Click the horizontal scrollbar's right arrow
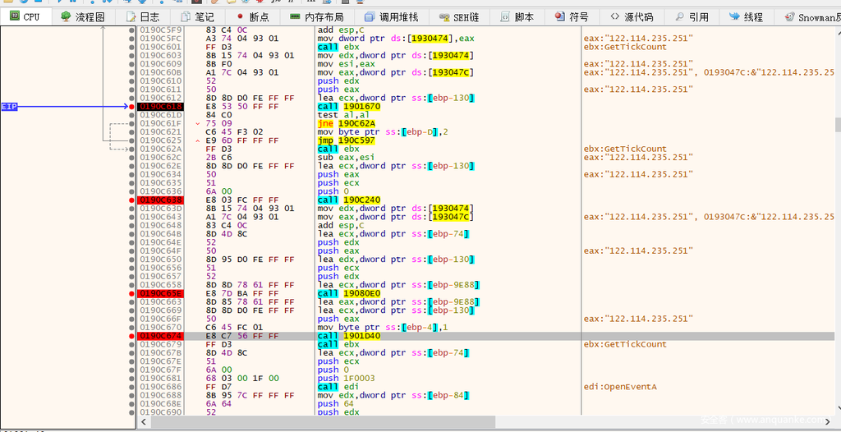The width and height of the screenshot is (841, 432). (x=830, y=421)
